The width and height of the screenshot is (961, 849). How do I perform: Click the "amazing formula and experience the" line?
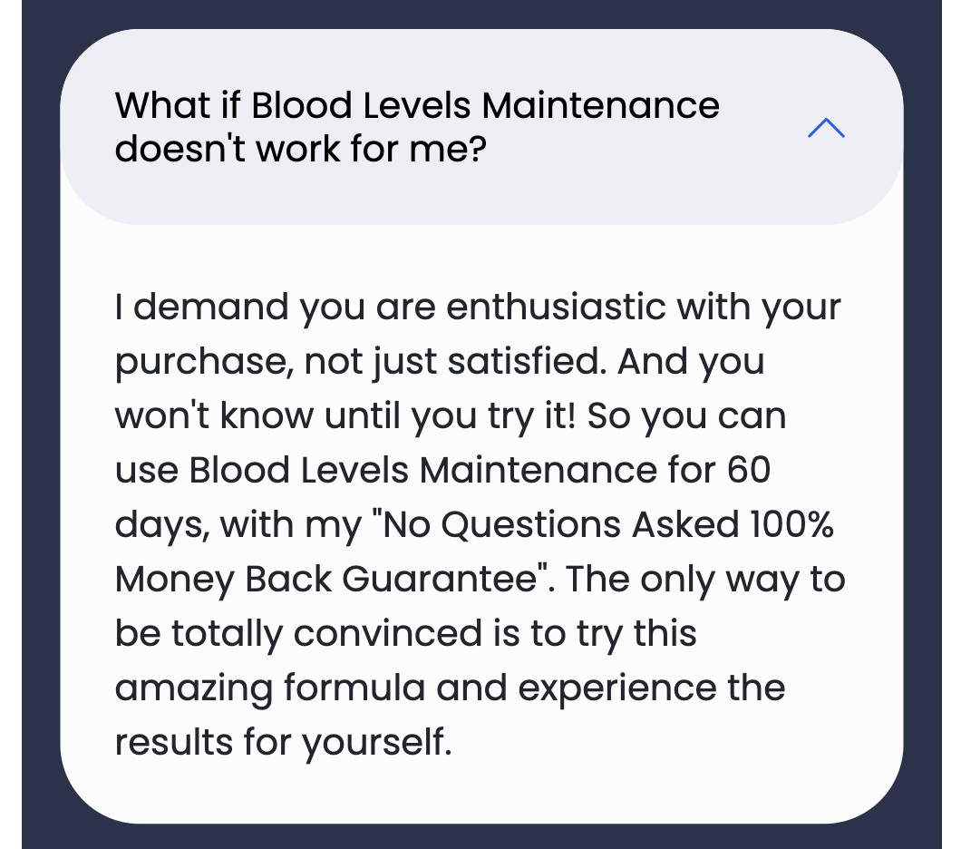450,688
